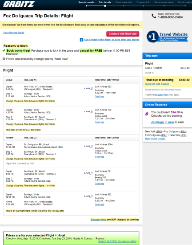The width and height of the screenshot is (192, 245).
Task: Open Seat map for LAN Airlines 533
Action: (x=100, y=96)
